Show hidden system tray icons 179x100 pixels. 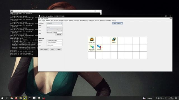click(154, 98)
